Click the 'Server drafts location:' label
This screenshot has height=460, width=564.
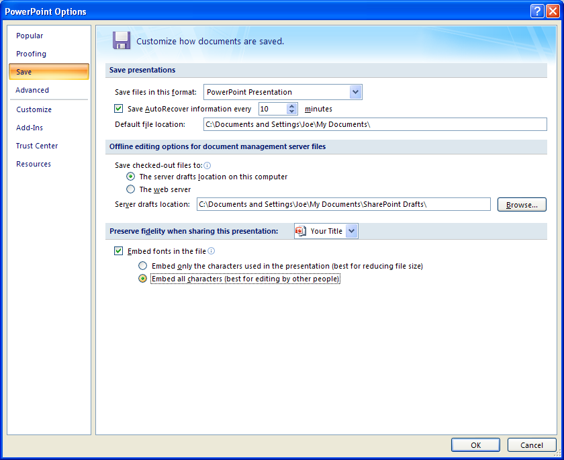(x=152, y=204)
